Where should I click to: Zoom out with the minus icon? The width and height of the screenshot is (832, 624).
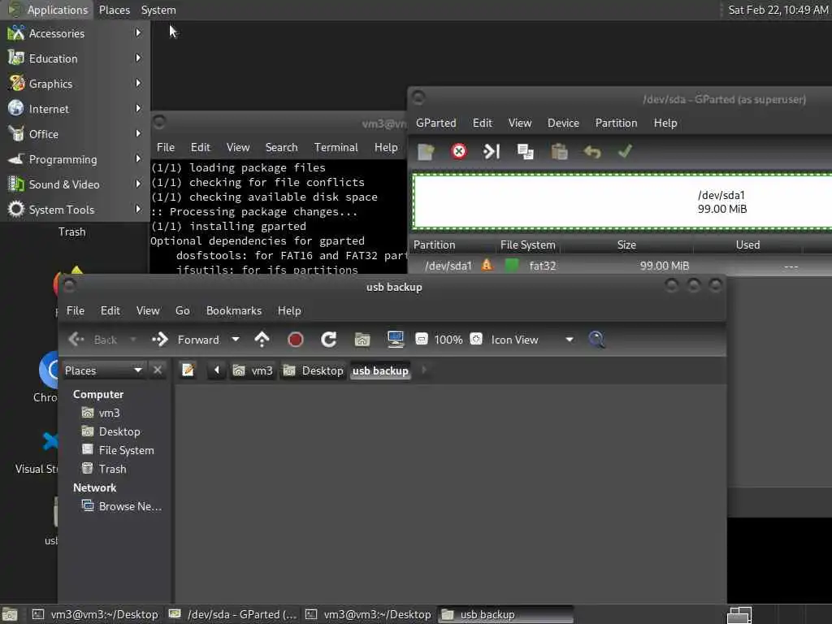tap(422, 339)
